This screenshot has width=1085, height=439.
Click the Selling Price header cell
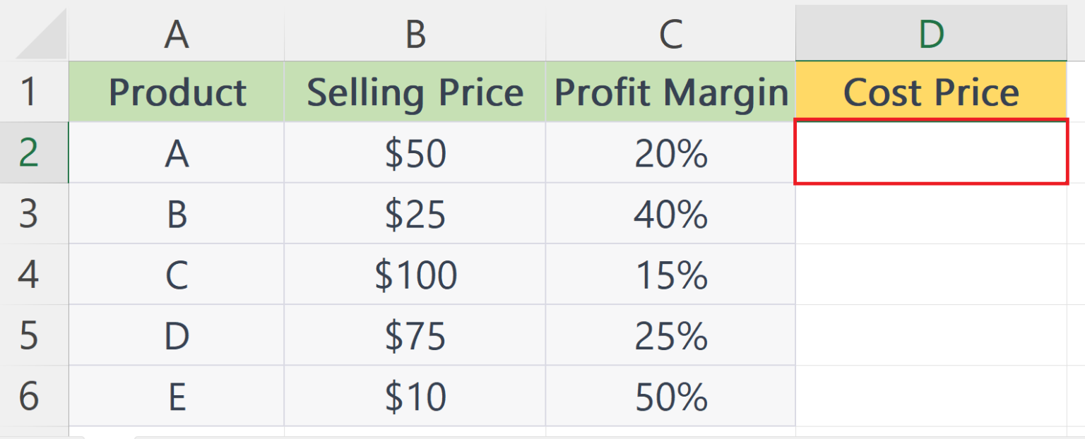[x=415, y=92]
